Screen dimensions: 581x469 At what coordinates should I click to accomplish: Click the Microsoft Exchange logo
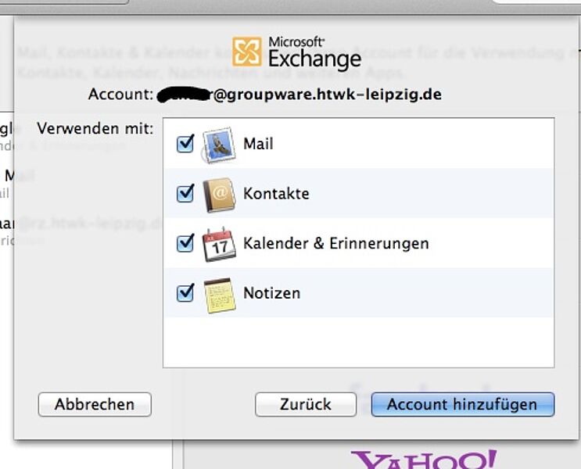pyautogui.click(x=297, y=52)
